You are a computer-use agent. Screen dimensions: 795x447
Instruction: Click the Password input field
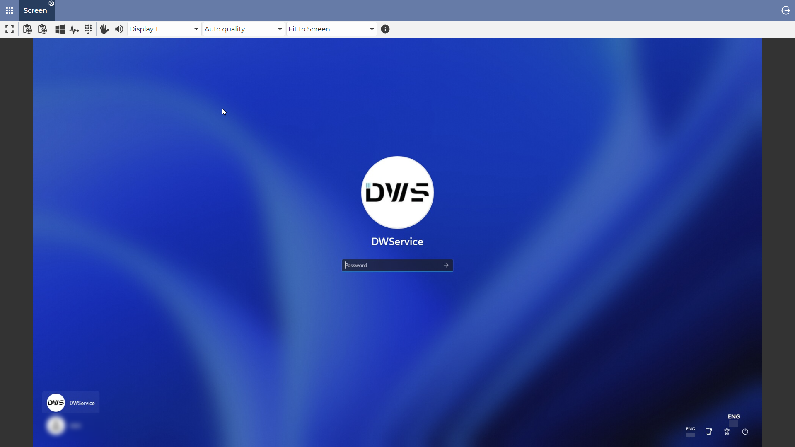[391, 266]
